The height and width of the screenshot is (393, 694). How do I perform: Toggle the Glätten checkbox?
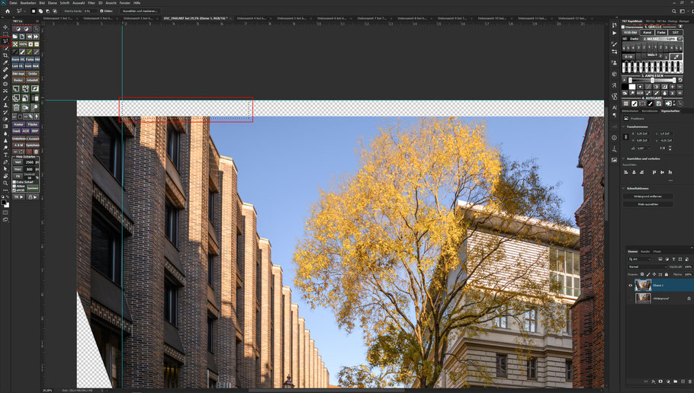pos(101,11)
